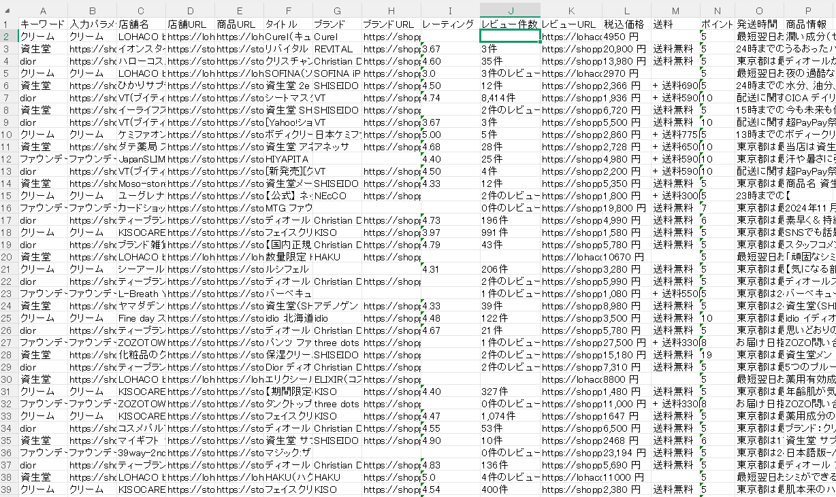Select column L header

[626, 10]
